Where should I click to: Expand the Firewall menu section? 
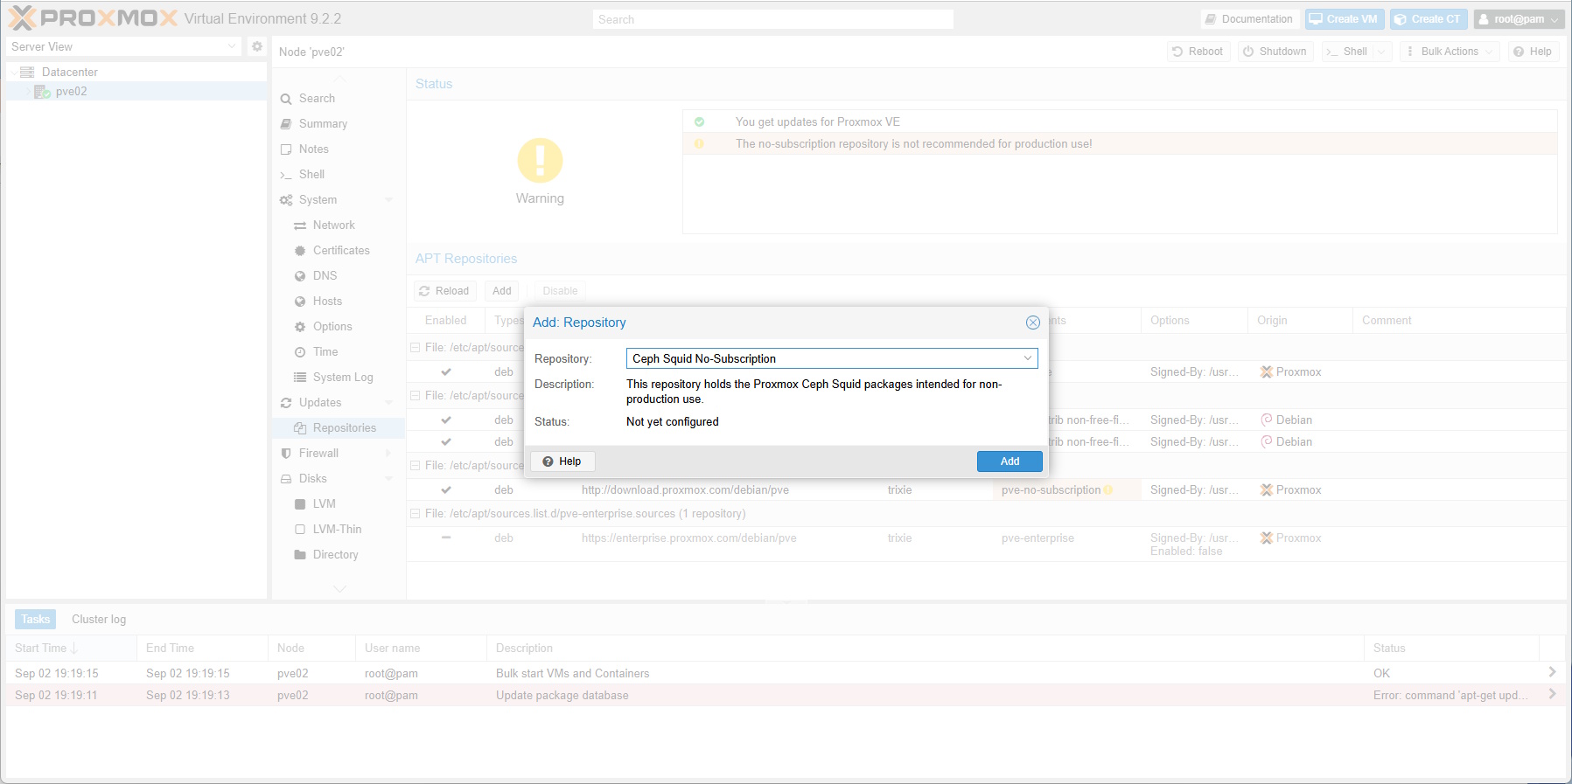pos(388,454)
